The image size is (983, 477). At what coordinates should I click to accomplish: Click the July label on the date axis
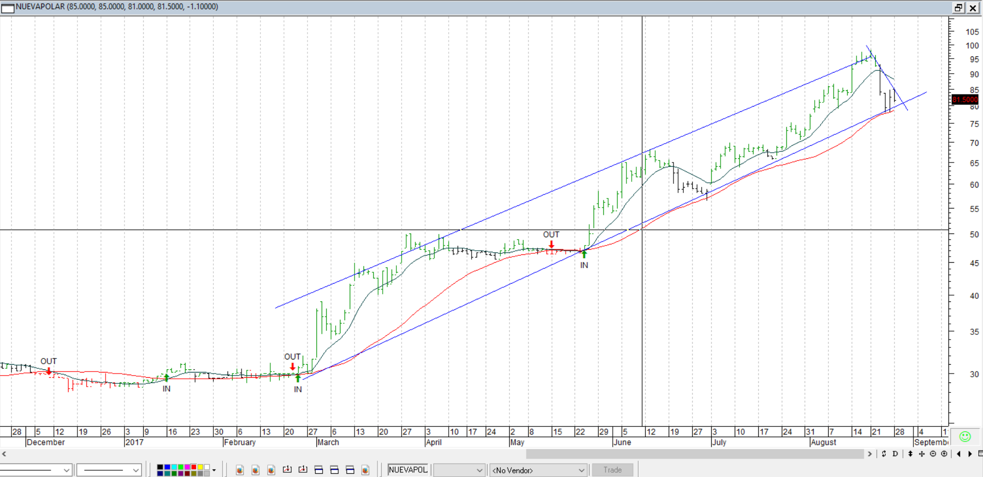(x=719, y=443)
